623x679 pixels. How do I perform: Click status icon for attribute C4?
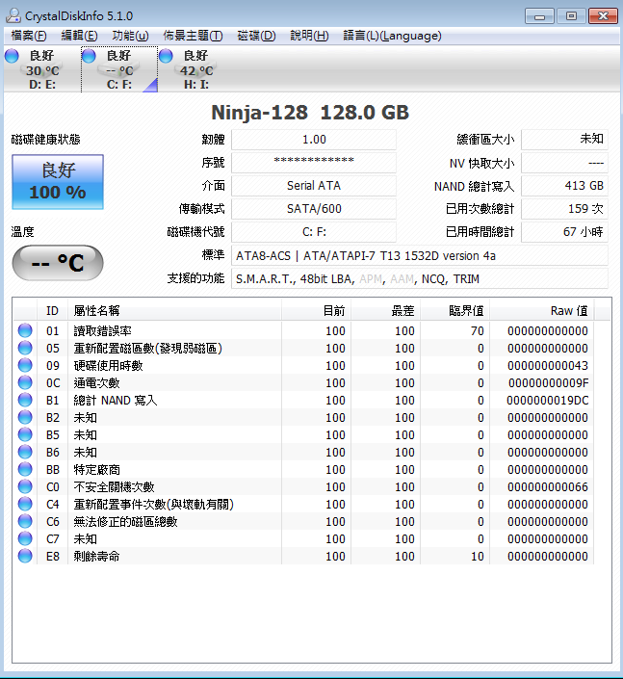(x=25, y=504)
